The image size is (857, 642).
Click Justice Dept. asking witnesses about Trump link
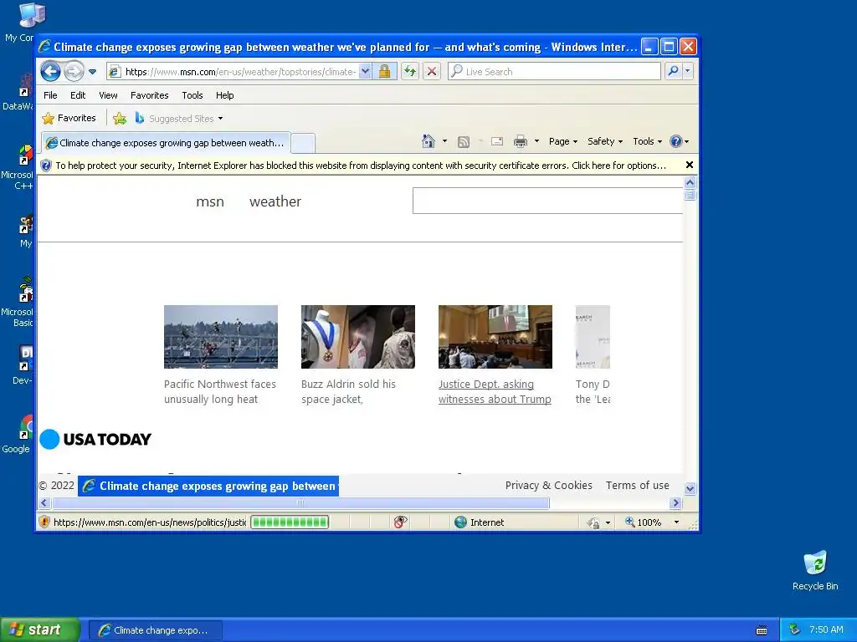(495, 391)
